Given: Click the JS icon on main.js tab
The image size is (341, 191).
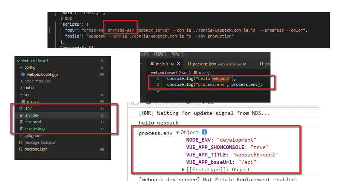Looking at the screenshot, I should (x=152, y=64).
